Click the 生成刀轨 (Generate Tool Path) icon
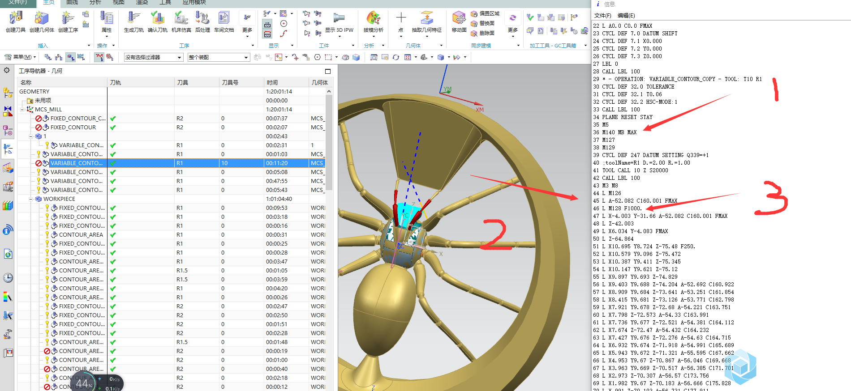 pos(133,18)
